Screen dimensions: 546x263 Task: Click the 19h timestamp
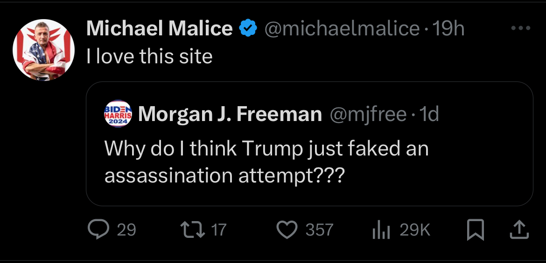(x=449, y=29)
